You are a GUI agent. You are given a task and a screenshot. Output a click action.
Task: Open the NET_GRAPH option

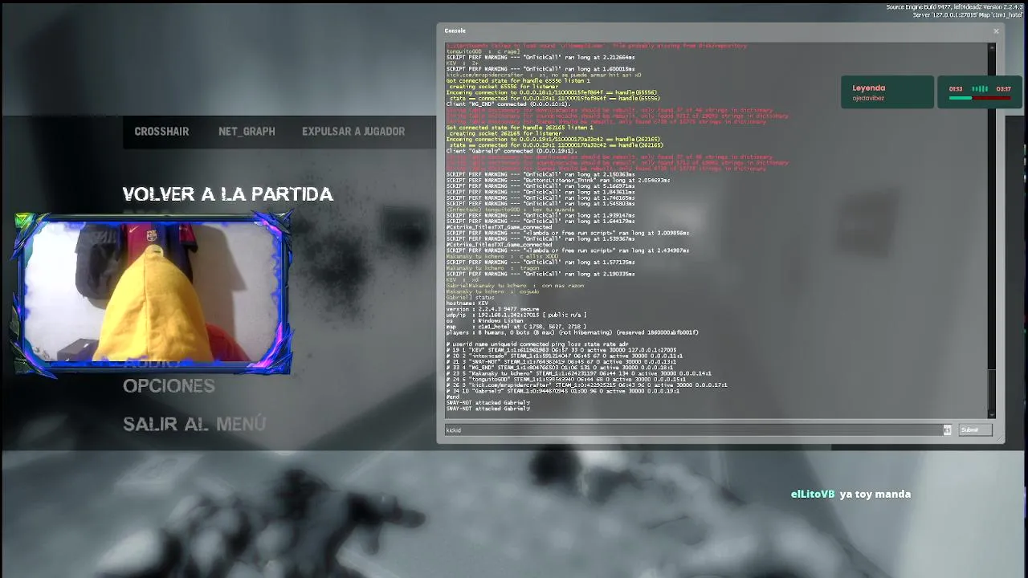[x=247, y=132]
